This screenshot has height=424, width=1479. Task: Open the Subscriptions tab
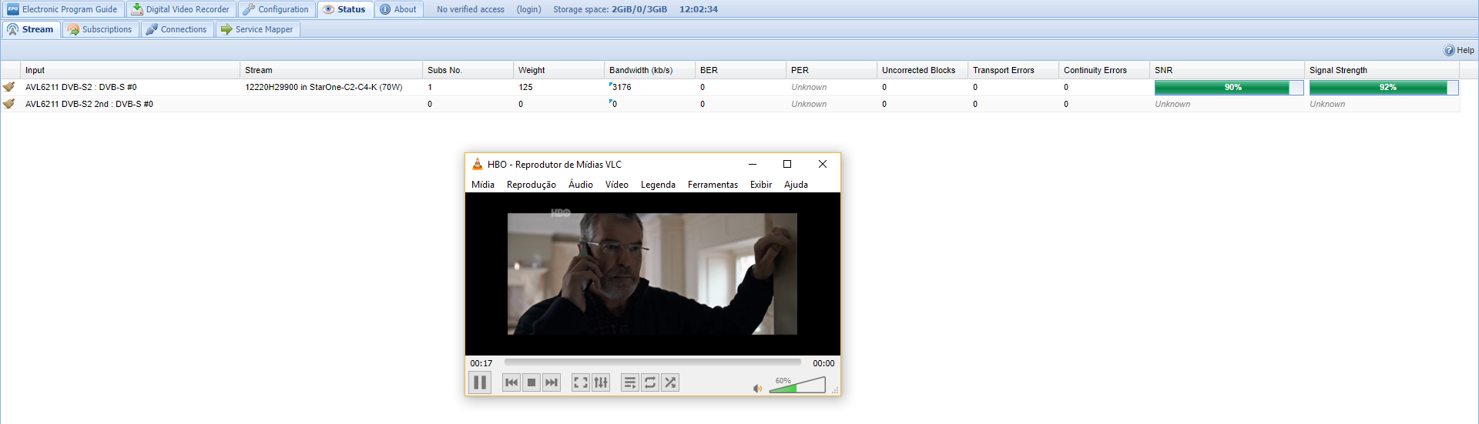pos(100,29)
